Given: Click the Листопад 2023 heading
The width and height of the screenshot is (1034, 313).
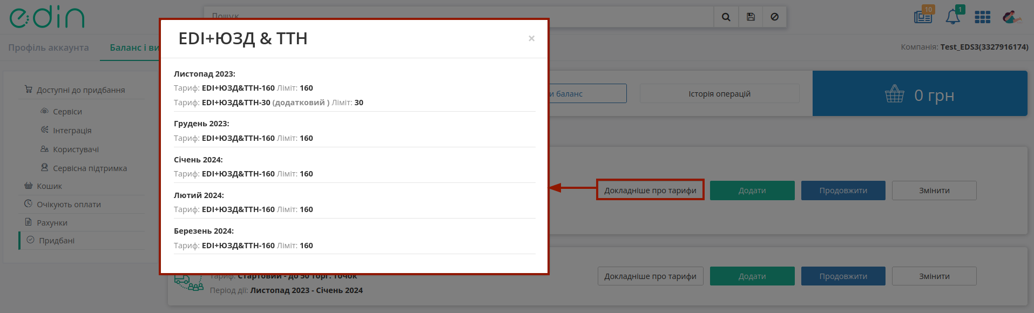Looking at the screenshot, I should (x=205, y=74).
